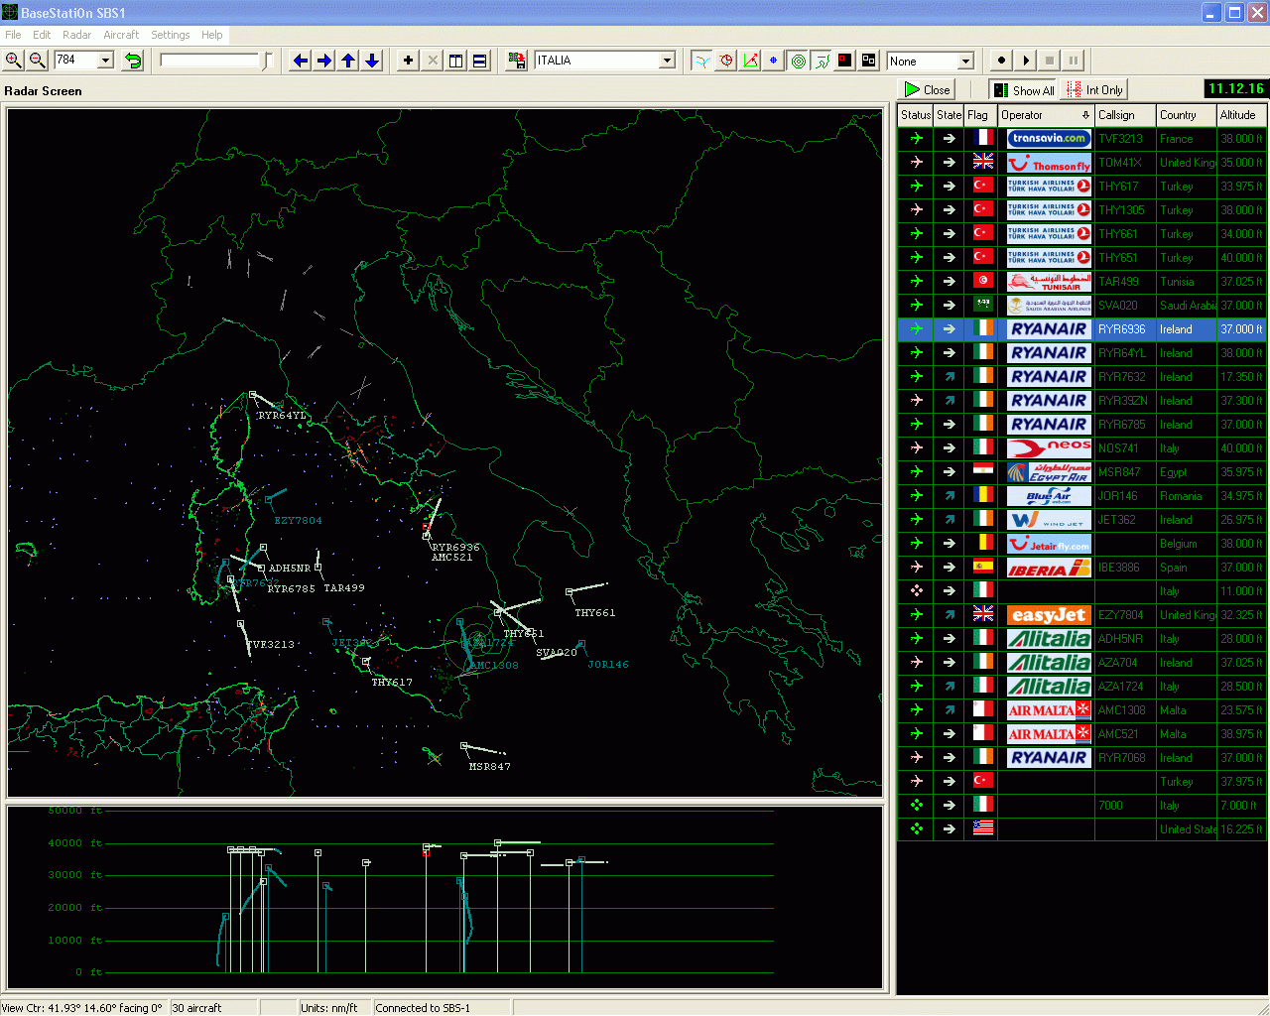Click the green undo arrow icon
1270x1016 pixels.
click(132, 61)
